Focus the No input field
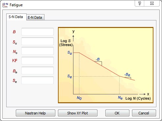 click(x=38, y=51)
